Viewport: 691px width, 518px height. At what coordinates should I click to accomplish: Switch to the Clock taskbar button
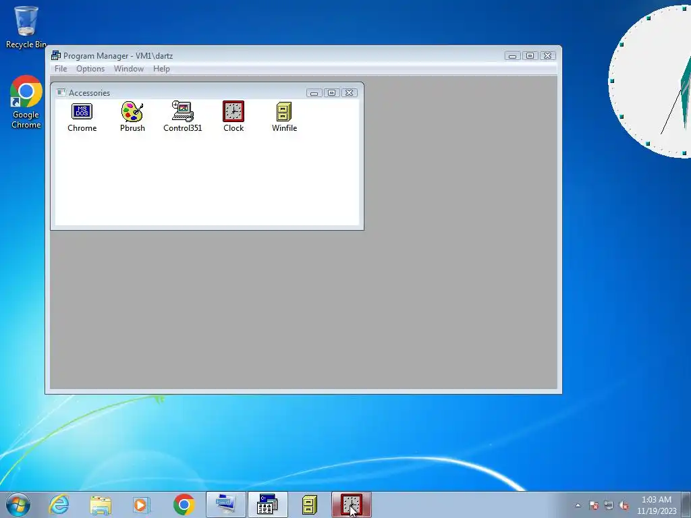351,505
